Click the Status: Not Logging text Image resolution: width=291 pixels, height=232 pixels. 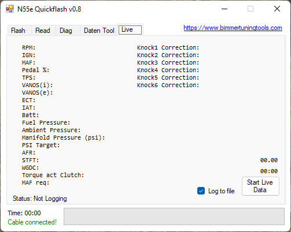(x=40, y=199)
